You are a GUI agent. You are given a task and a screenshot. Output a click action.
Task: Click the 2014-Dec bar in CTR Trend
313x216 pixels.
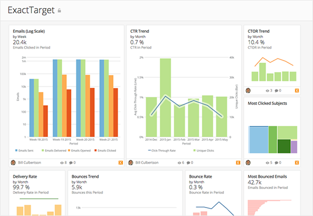(151, 117)
